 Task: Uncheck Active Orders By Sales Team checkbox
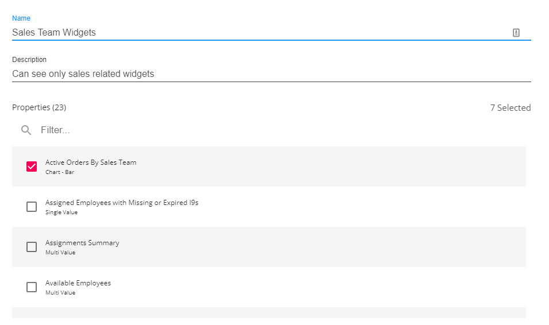(32, 167)
